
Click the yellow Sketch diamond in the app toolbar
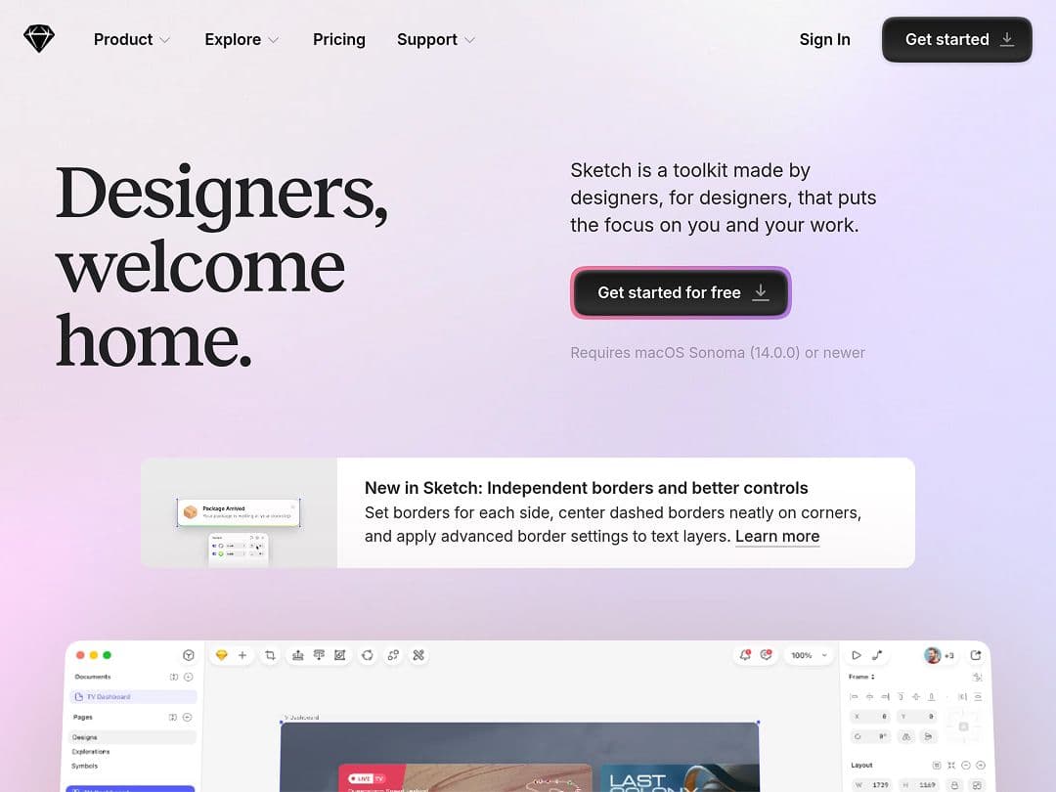222,655
